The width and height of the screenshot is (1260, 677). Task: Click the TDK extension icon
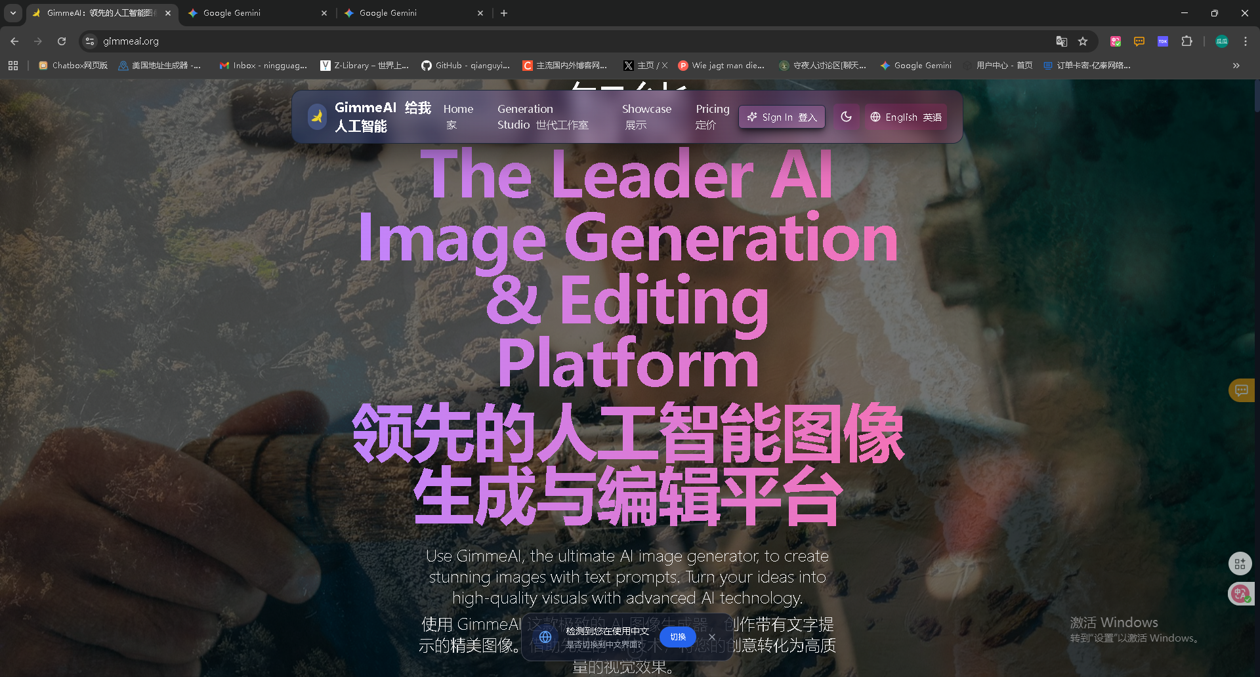point(1163,41)
